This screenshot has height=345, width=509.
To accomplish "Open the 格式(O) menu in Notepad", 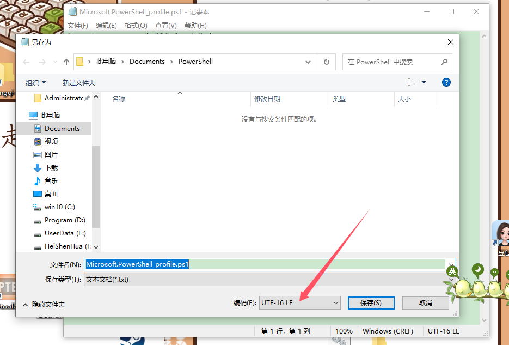I will click(x=136, y=26).
